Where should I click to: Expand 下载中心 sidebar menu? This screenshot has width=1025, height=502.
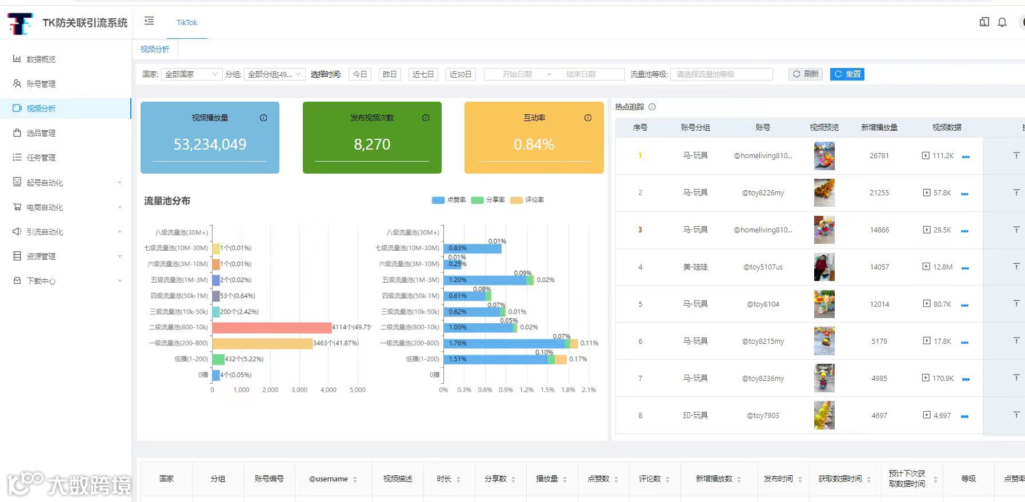[66, 281]
